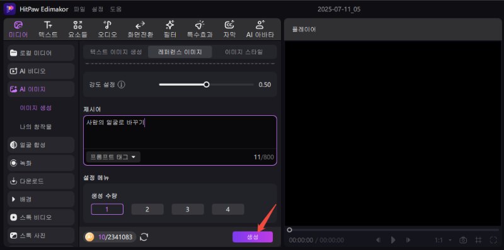The height and width of the screenshot is (250, 504).
Task: Open the 화면전환 transitions panel
Action: point(140,30)
